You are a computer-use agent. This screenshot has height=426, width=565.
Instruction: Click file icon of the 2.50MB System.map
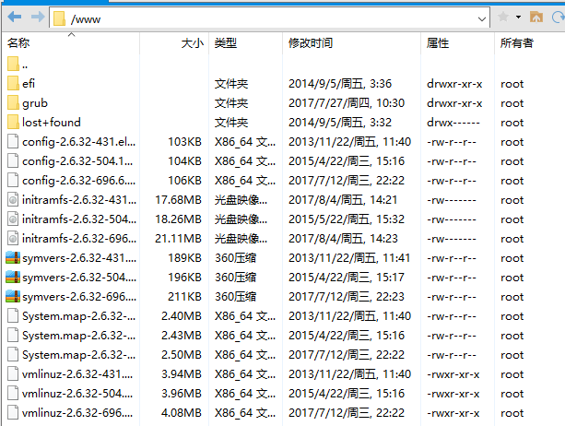pyautogui.click(x=13, y=354)
